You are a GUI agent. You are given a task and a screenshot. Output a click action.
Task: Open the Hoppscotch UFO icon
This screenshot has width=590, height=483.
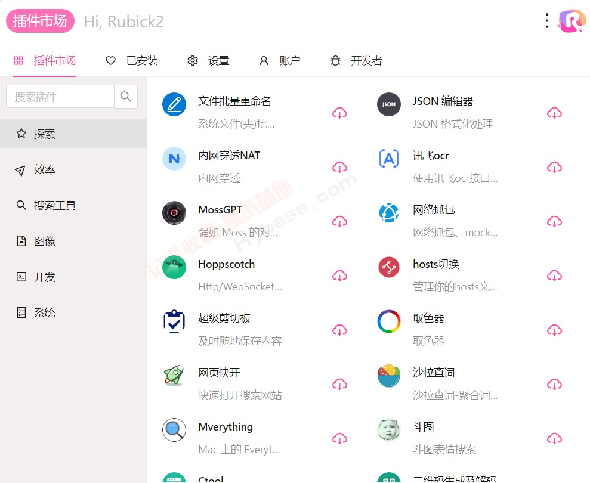(x=174, y=267)
